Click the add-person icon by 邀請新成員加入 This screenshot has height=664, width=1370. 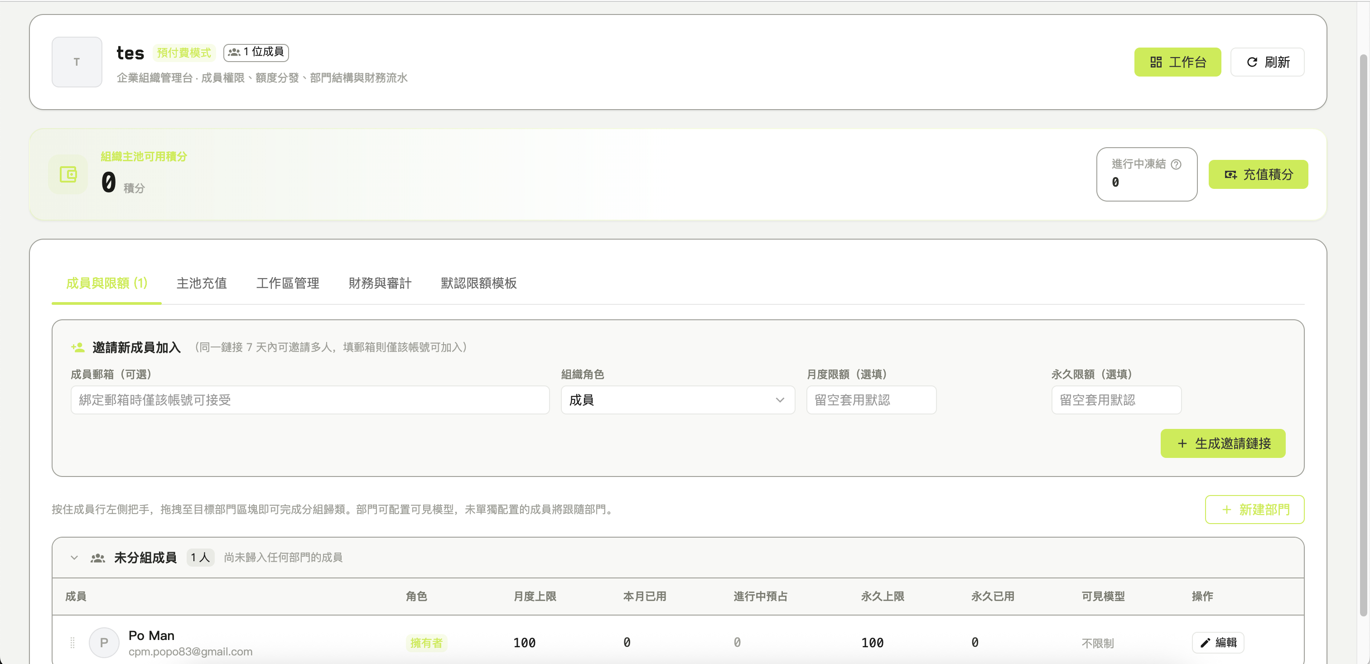pyautogui.click(x=77, y=348)
